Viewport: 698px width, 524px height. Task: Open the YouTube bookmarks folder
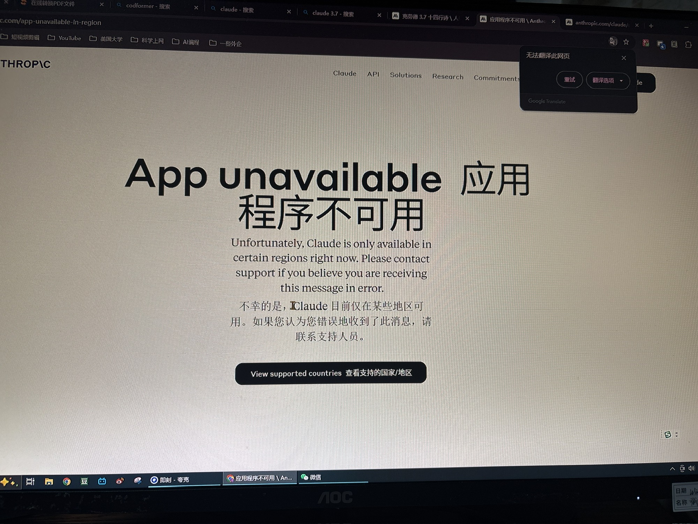click(x=65, y=38)
